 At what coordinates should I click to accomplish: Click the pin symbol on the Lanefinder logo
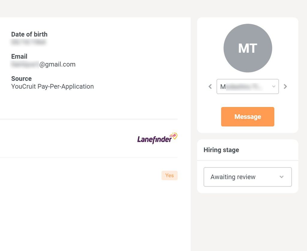point(174,136)
